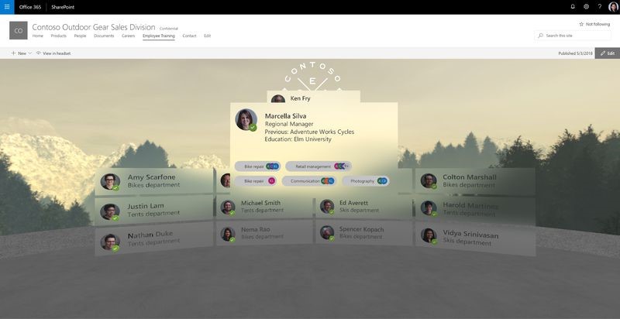Open Nathan Duke's card
This screenshot has width=620, height=319.
[x=153, y=240]
